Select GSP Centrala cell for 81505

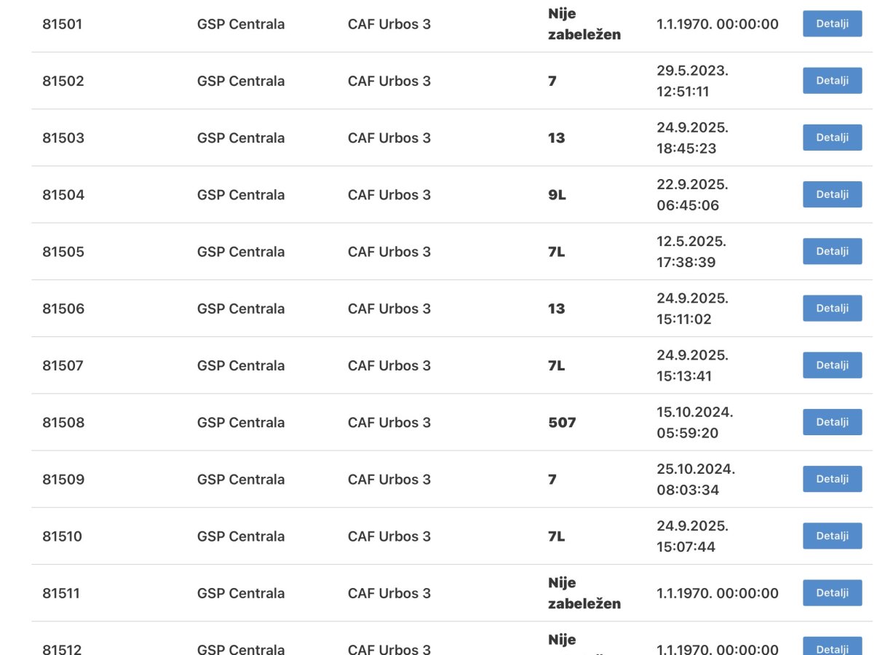[x=241, y=252]
